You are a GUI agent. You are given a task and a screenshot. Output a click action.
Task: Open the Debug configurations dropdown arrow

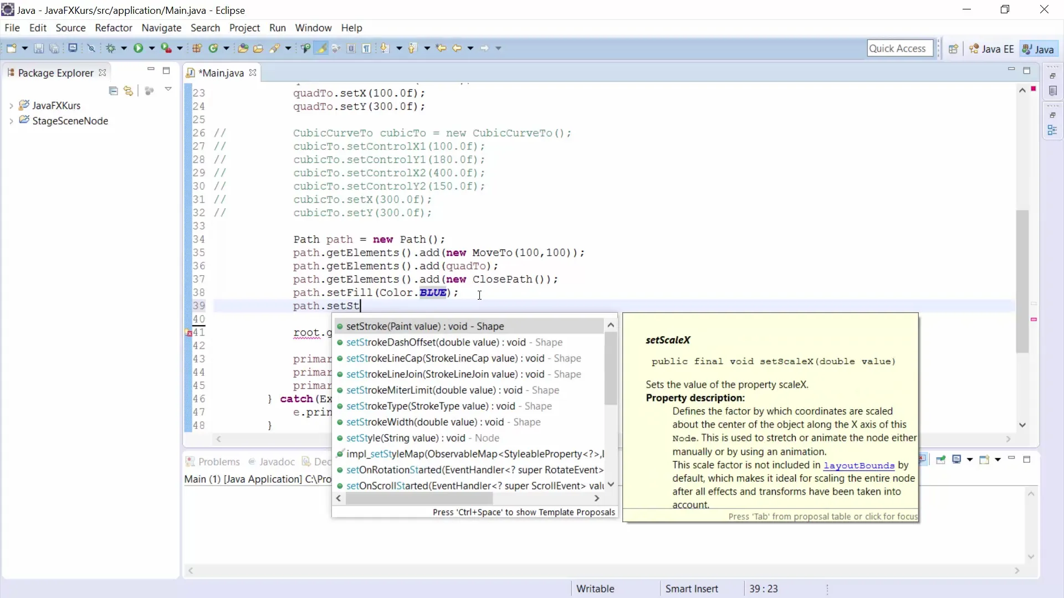[x=124, y=49]
